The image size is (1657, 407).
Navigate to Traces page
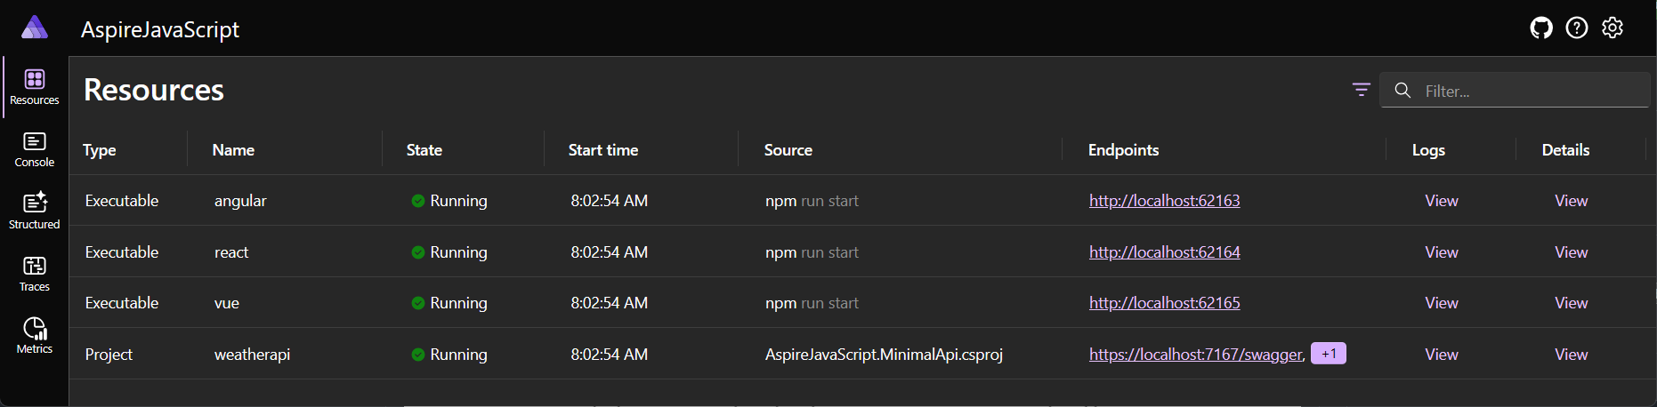(35, 274)
